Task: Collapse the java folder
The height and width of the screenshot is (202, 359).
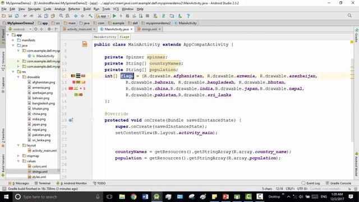Action: click(x=13, y=45)
